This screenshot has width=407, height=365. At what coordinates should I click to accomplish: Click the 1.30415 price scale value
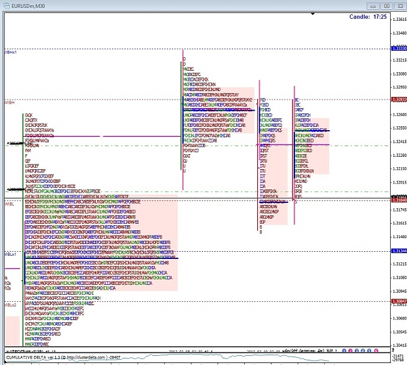400,345
